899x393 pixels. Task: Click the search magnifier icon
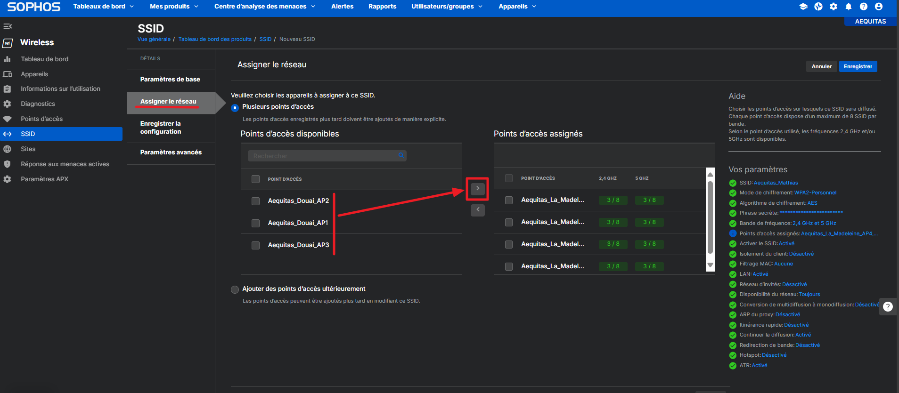point(401,155)
